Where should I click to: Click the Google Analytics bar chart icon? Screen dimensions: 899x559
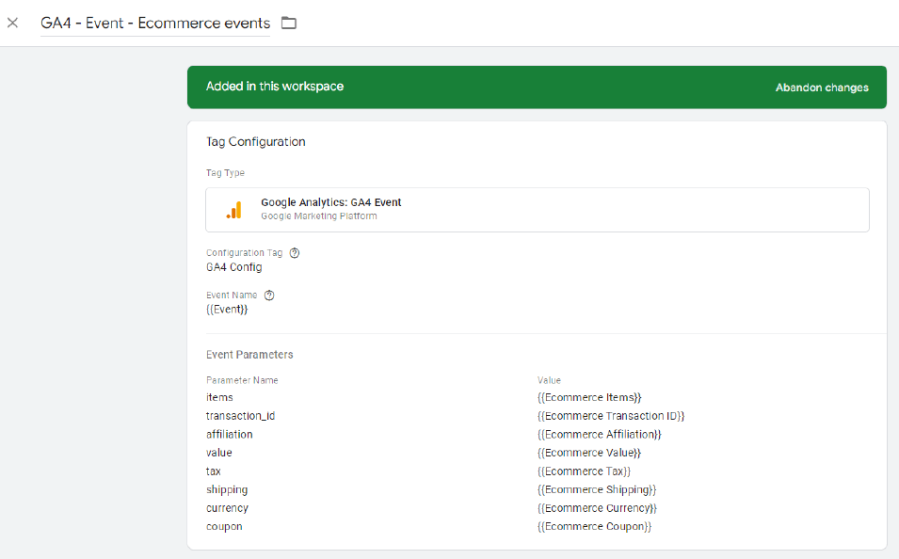pyautogui.click(x=233, y=210)
